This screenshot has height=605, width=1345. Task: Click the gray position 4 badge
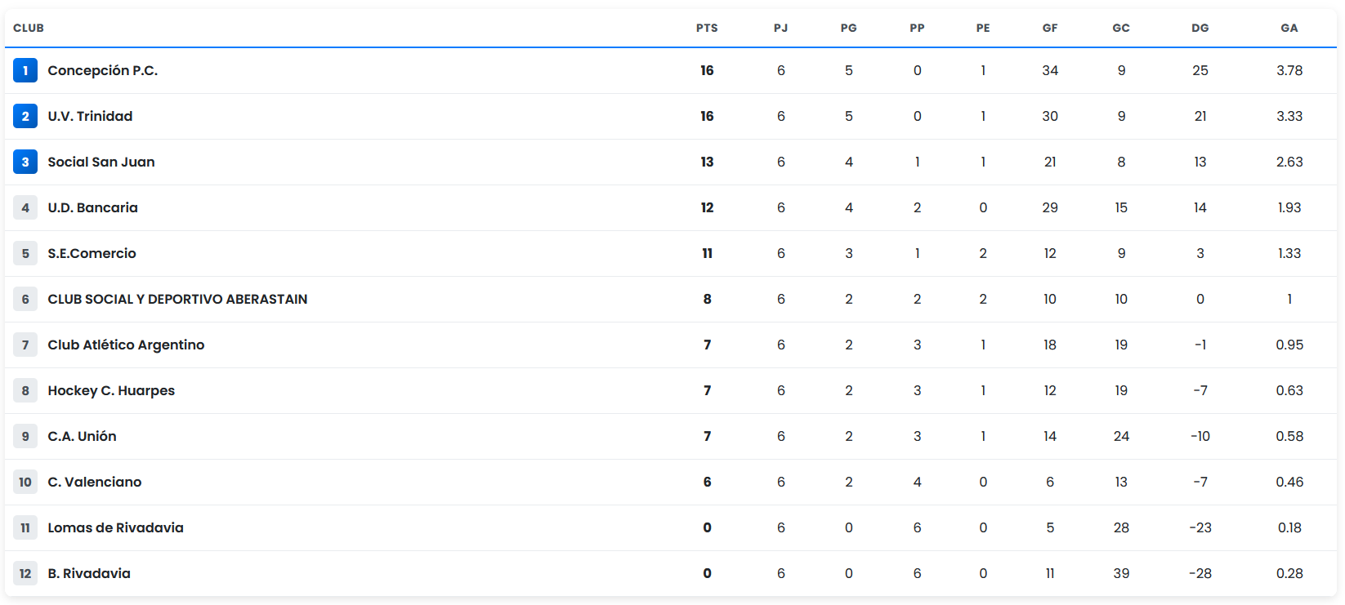(25, 207)
